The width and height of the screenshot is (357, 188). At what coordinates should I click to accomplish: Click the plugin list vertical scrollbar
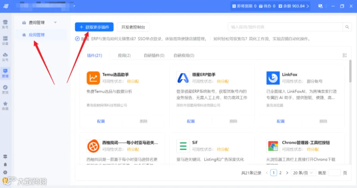coord(350,71)
